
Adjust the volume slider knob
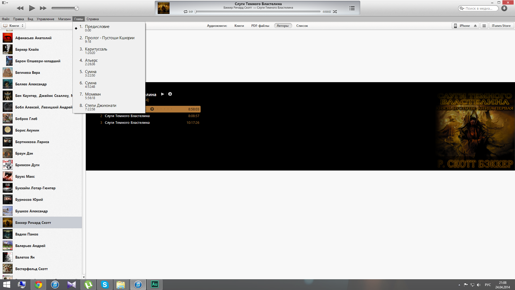pyautogui.click(x=77, y=8)
